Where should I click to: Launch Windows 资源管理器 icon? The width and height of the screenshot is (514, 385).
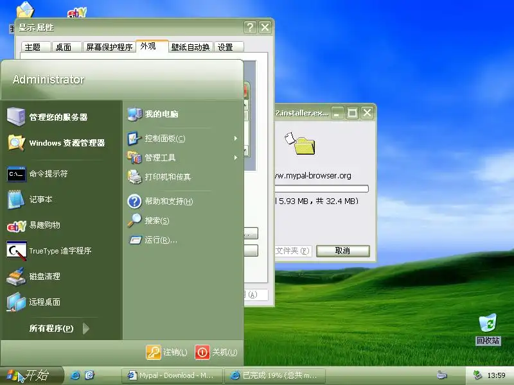[x=16, y=142]
